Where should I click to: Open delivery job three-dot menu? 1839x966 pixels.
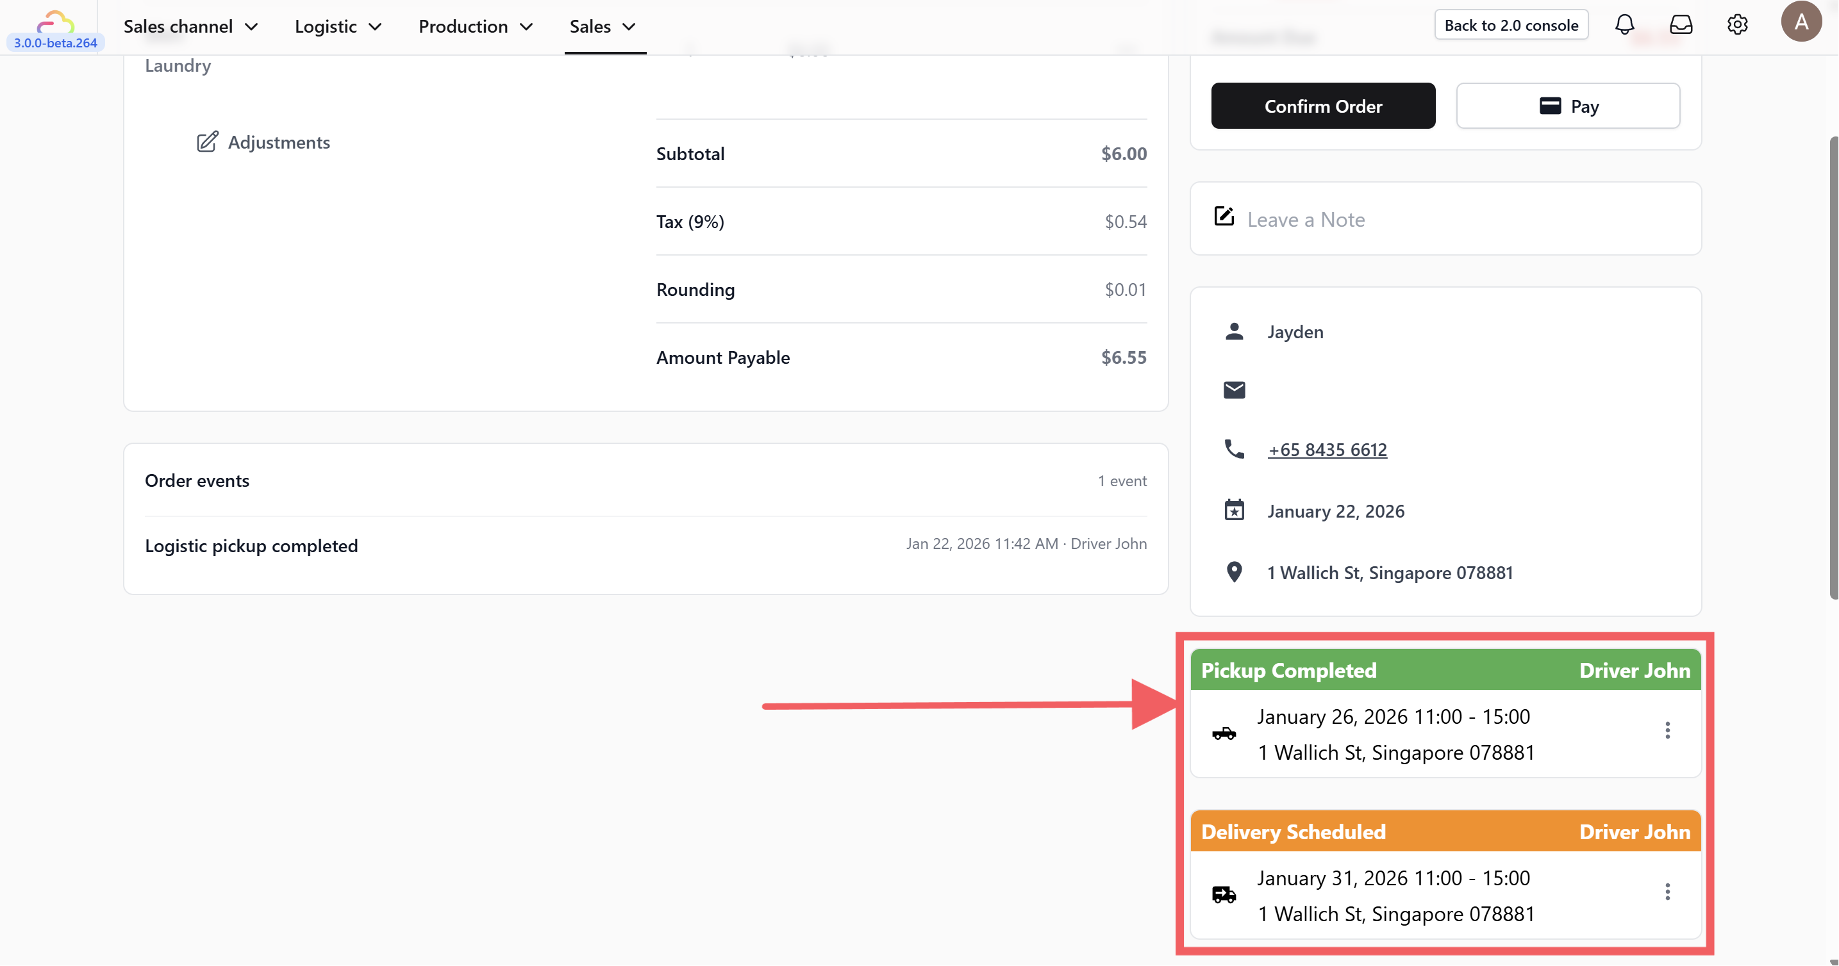(x=1667, y=892)
